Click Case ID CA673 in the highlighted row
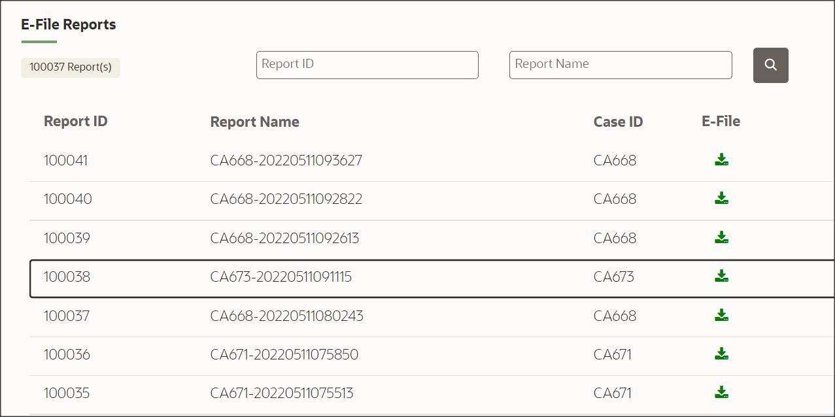 tap(615, 276)
